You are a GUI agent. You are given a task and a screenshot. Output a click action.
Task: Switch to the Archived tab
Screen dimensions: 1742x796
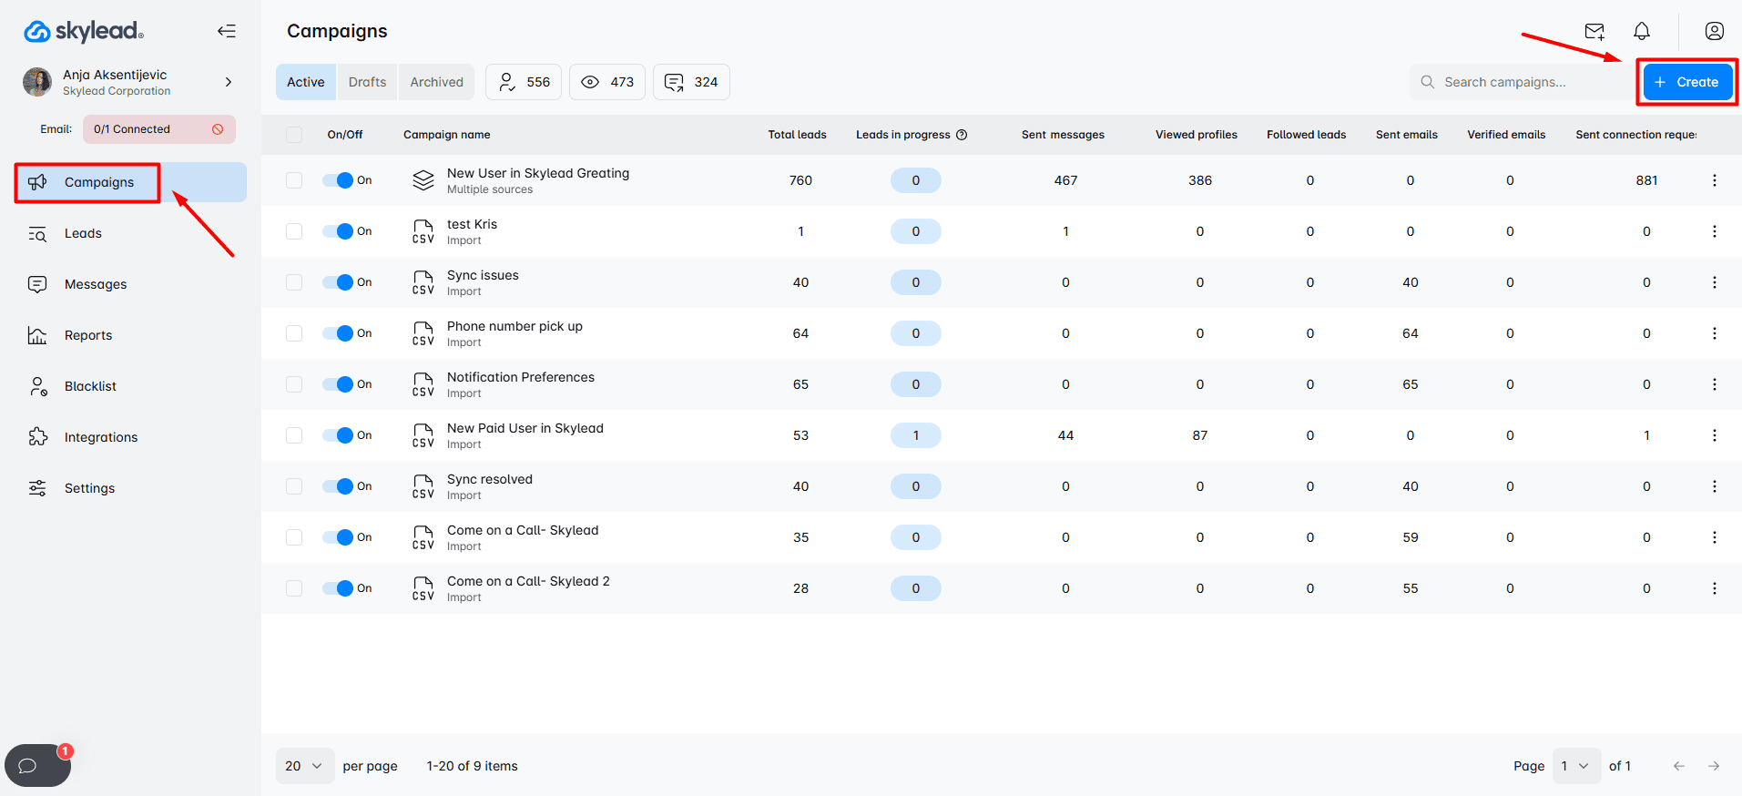436,82
